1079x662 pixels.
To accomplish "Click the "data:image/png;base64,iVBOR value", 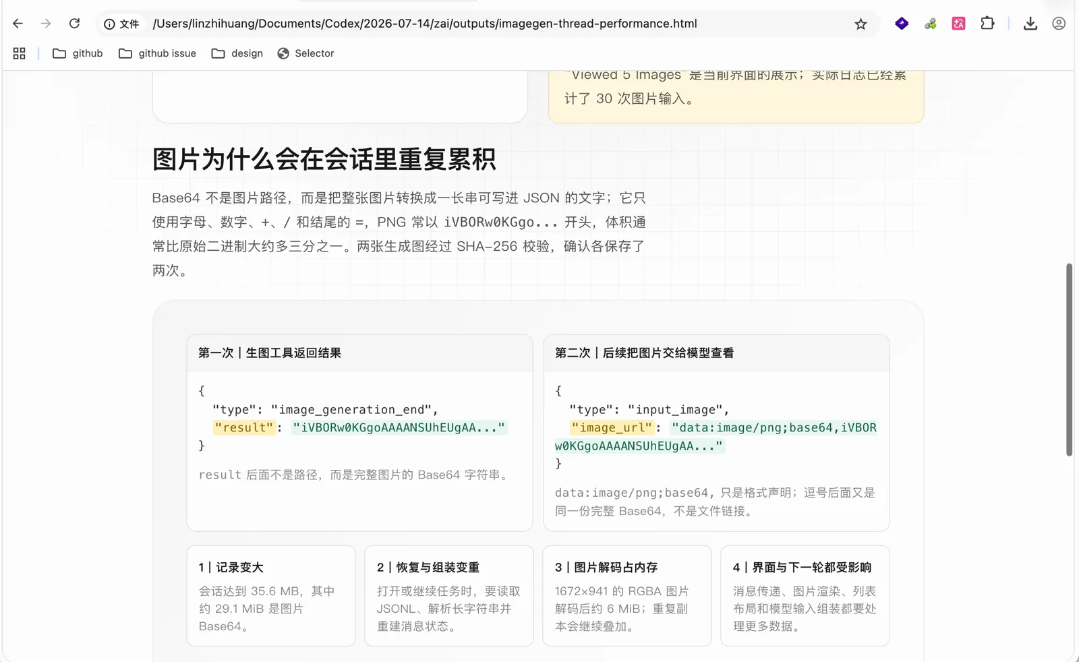I will click(x=716, y=436).
